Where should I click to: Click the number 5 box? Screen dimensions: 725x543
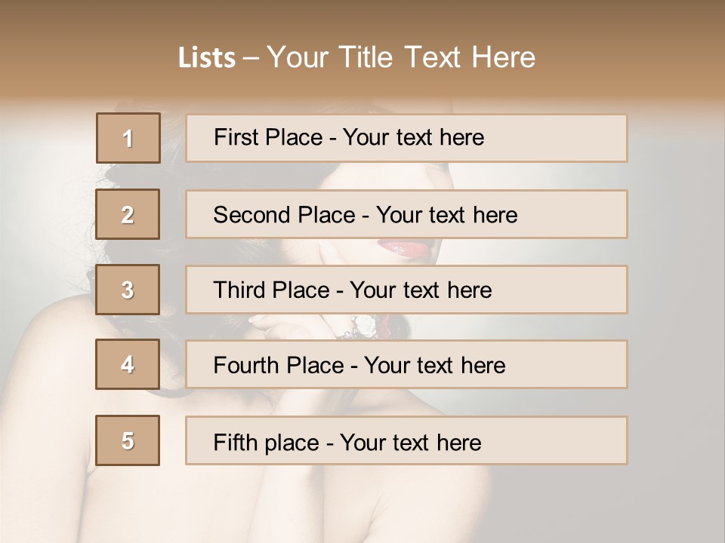click(x=128, y=440)
